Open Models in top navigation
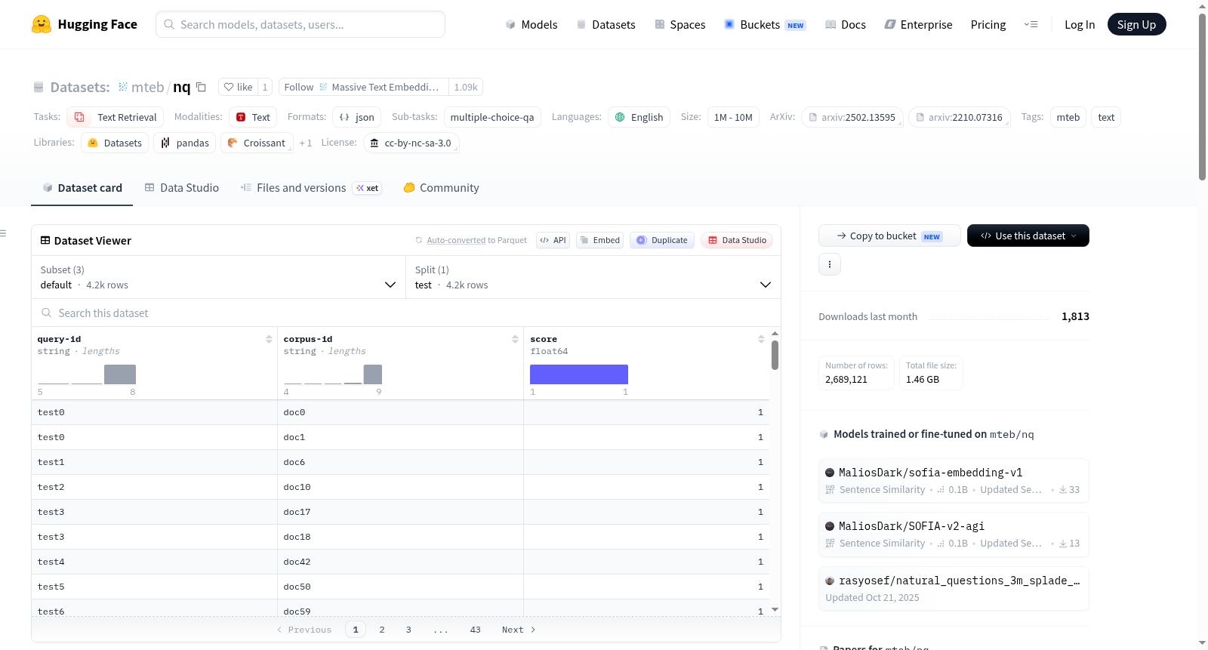 pyautogui.click(x=532, y=24)
